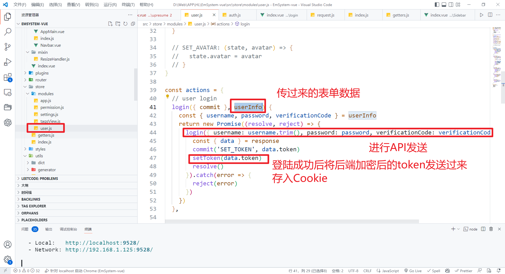505x274 pixels.
Task: Toggle Go Live server
Action: pos(413,271)
